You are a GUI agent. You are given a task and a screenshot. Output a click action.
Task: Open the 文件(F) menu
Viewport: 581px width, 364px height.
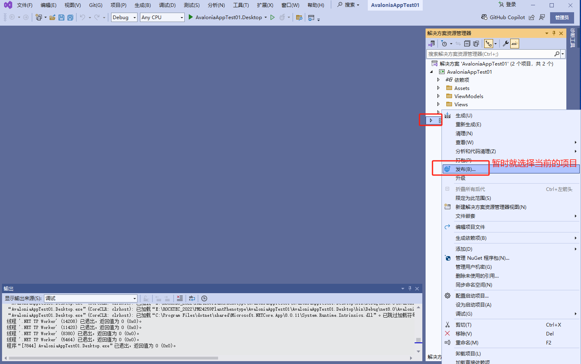[x=24, y=5]
